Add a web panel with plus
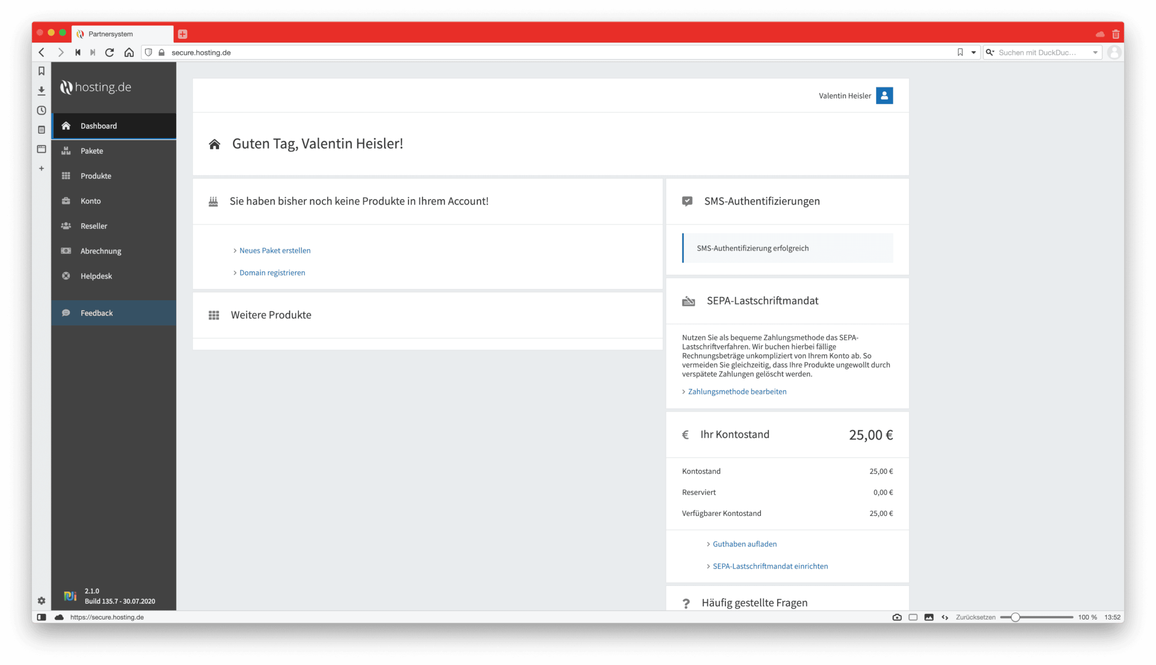Image resolution: width=1156 pixels, height=665 pixels. 42,168
